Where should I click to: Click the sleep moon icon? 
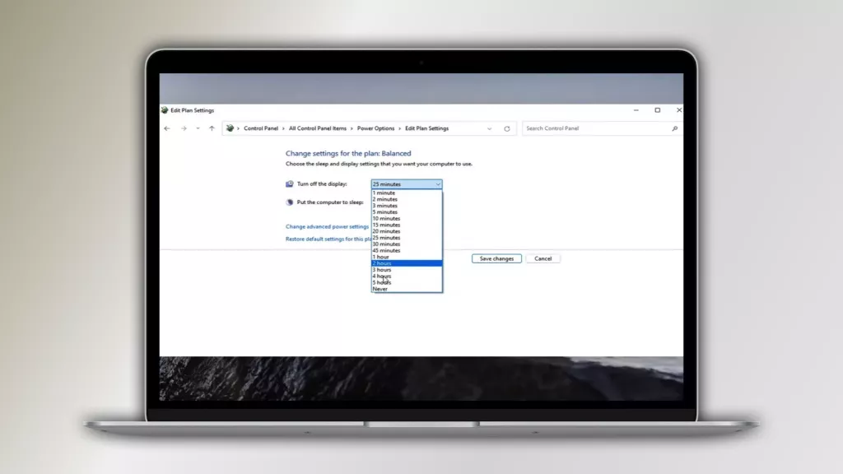click(x=289, y=202)
